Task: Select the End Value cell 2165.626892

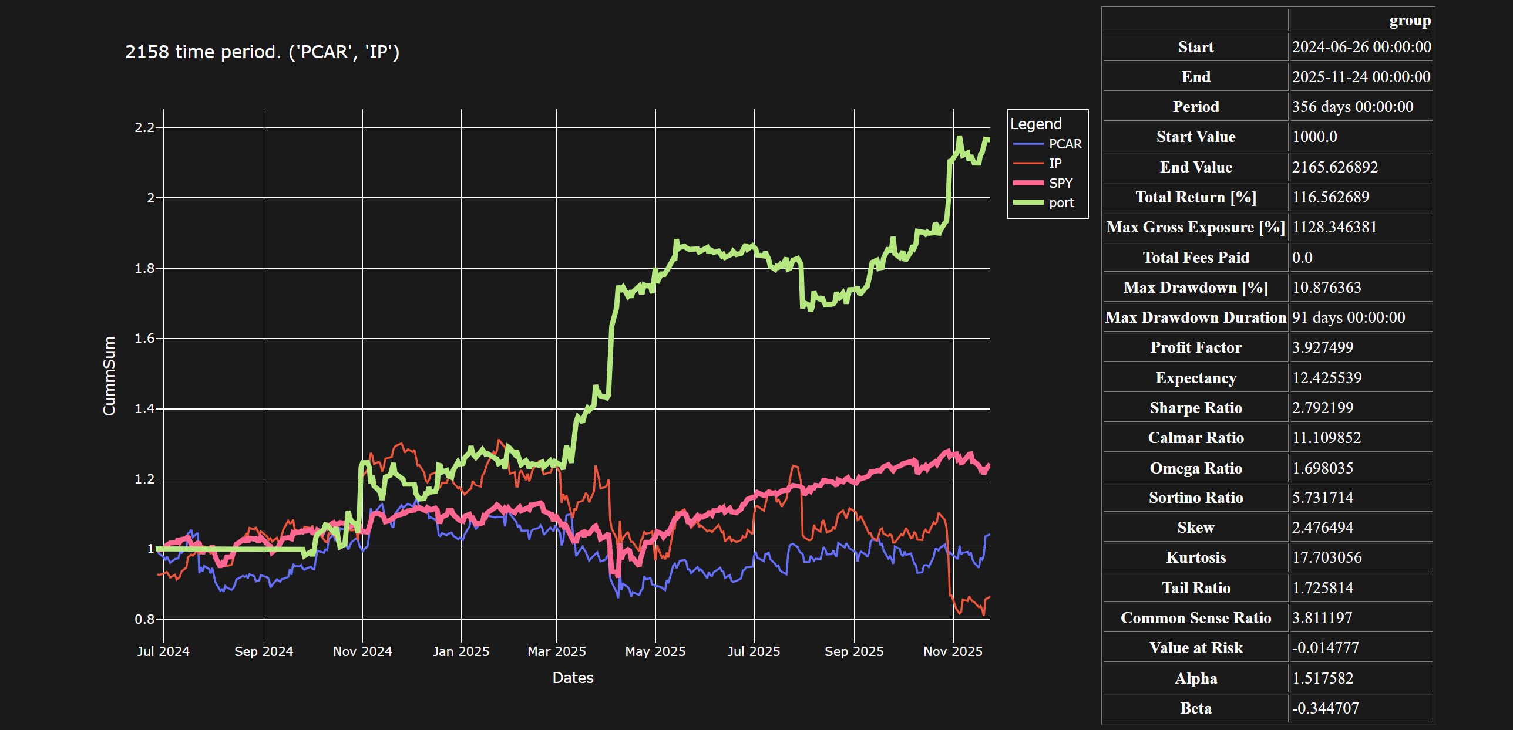Action: tap(1334, 167)
